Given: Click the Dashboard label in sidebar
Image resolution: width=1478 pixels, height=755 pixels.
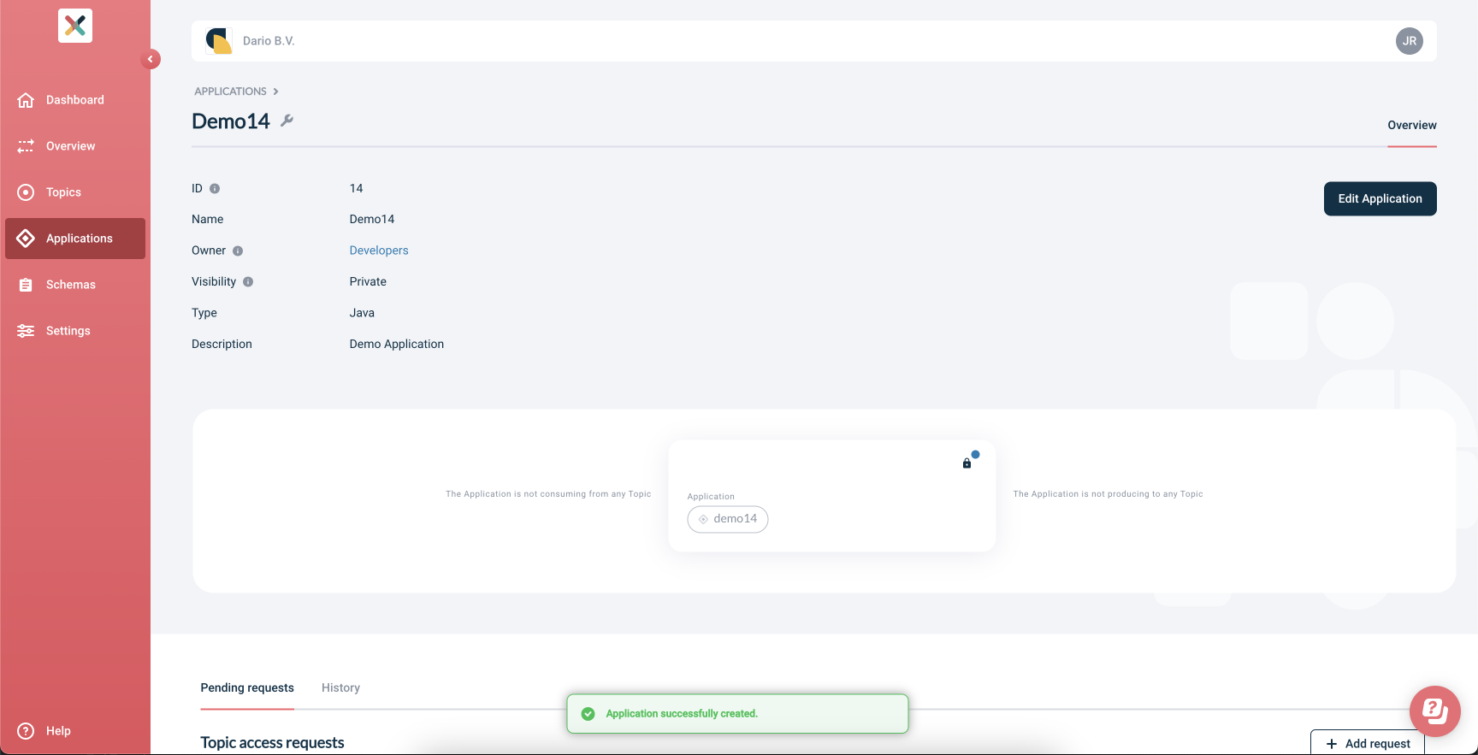Looking at the screenshot, I should coord(75,100).
